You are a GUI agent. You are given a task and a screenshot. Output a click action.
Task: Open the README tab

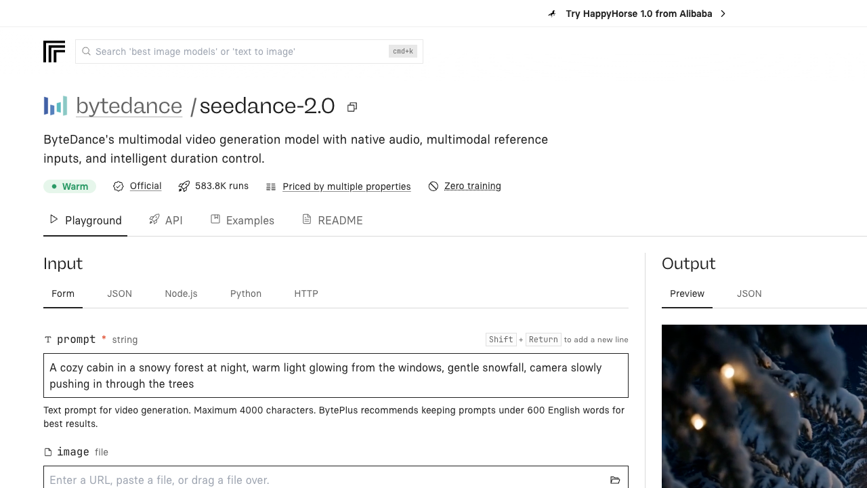333,220
